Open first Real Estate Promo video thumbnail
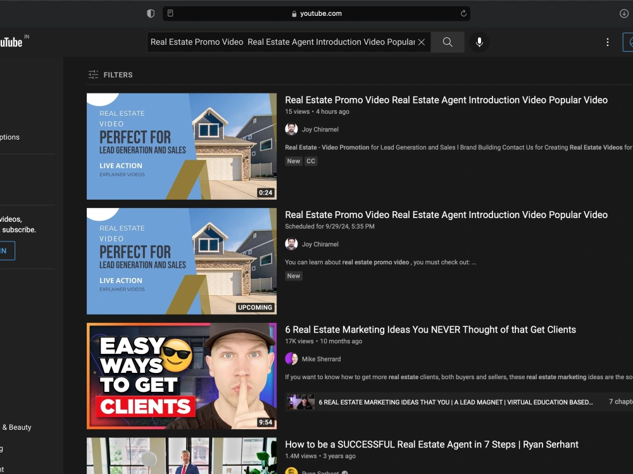 click(182, 147)
